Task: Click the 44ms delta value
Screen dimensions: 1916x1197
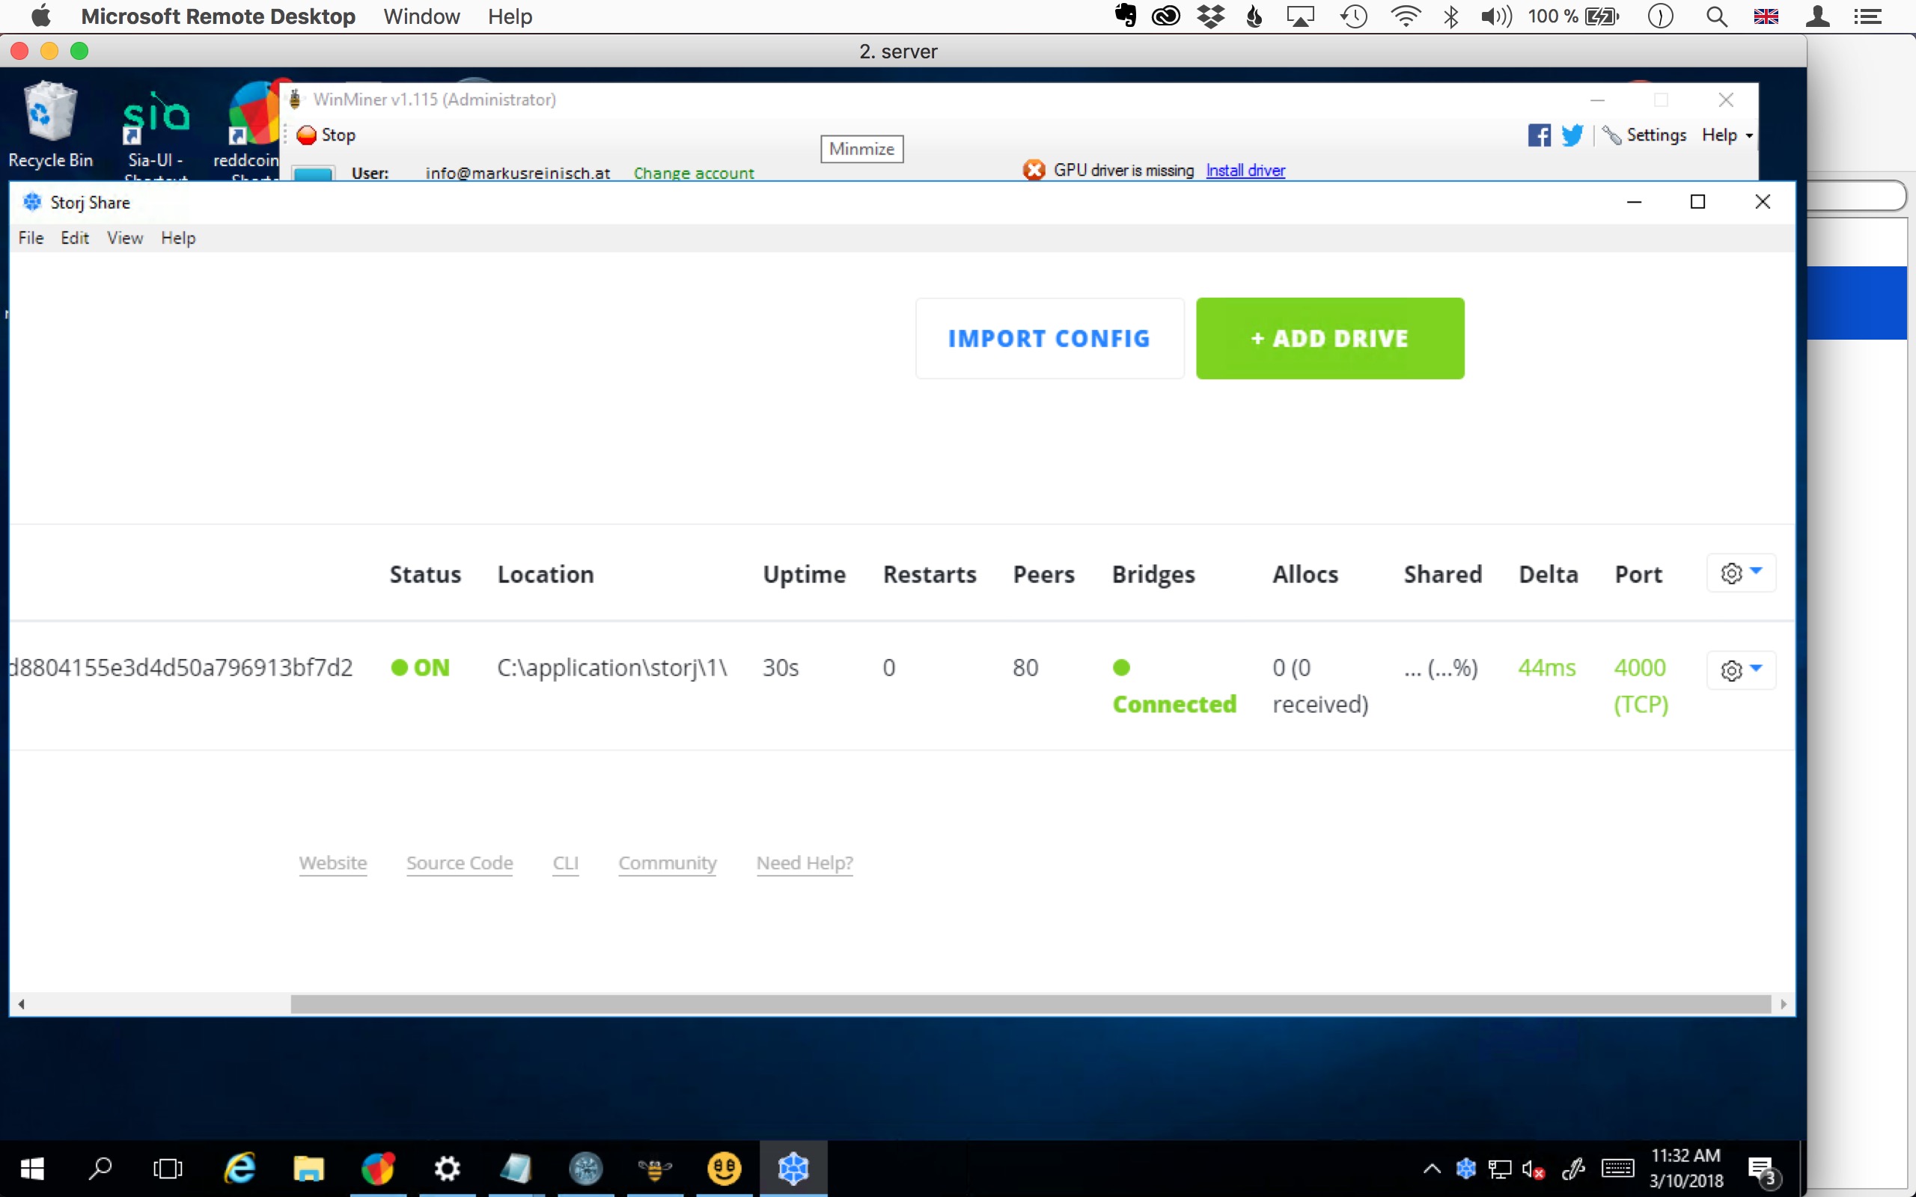Action: point(1547,667)
